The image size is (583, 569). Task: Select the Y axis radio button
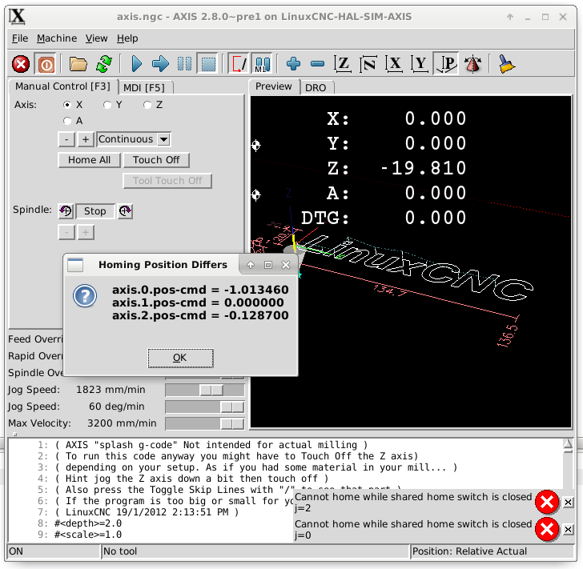107,105
